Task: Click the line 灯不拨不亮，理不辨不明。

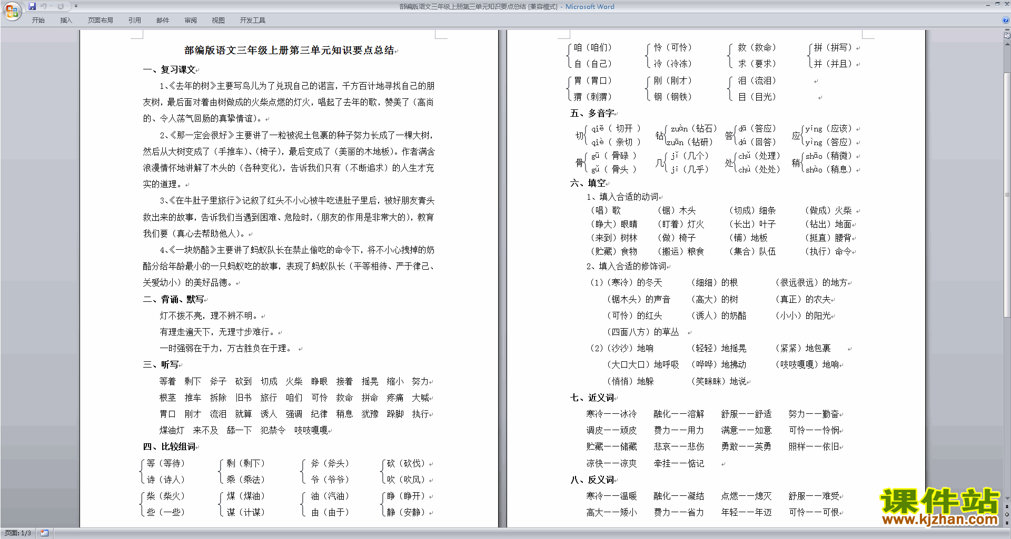Action: pyautogui.click(x=210, y=316)
